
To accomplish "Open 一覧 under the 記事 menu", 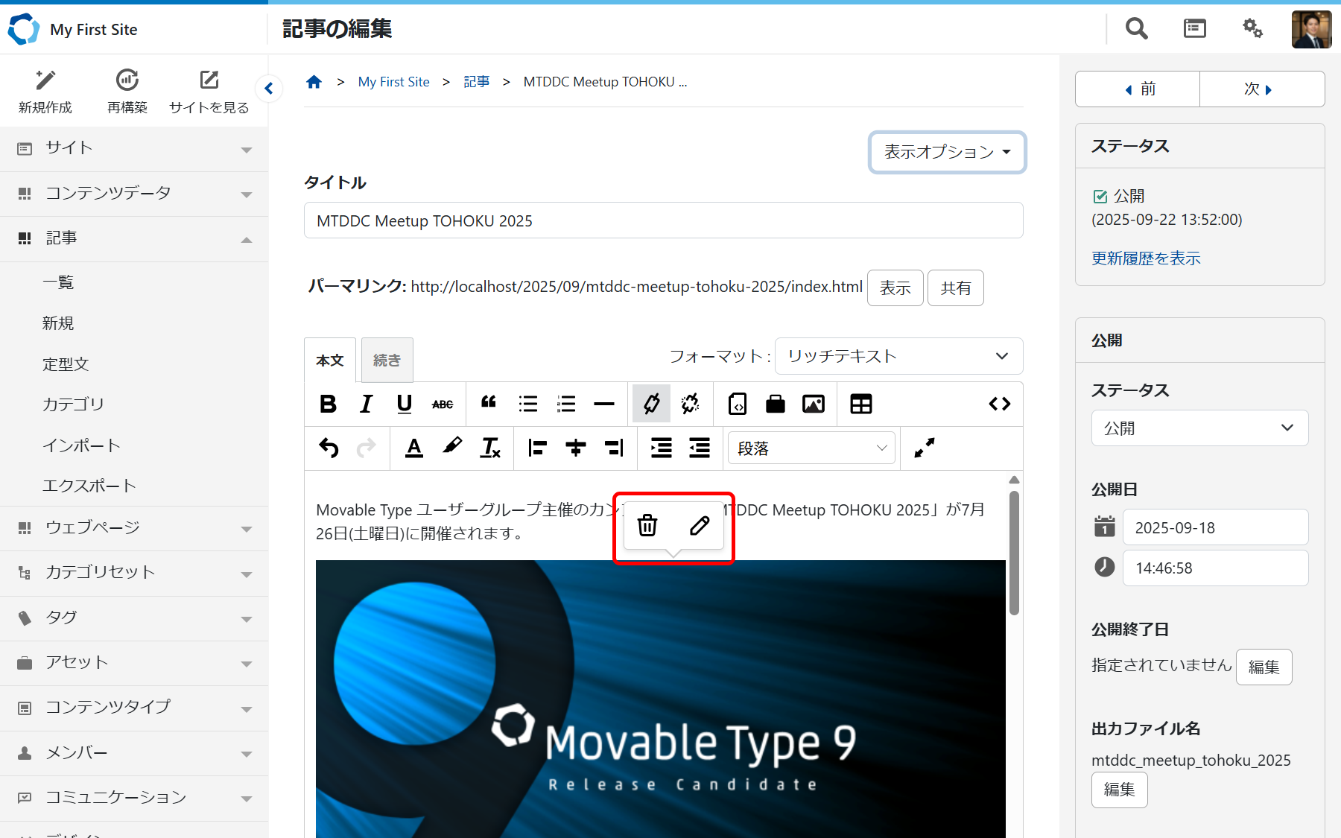I will point(58,282).
